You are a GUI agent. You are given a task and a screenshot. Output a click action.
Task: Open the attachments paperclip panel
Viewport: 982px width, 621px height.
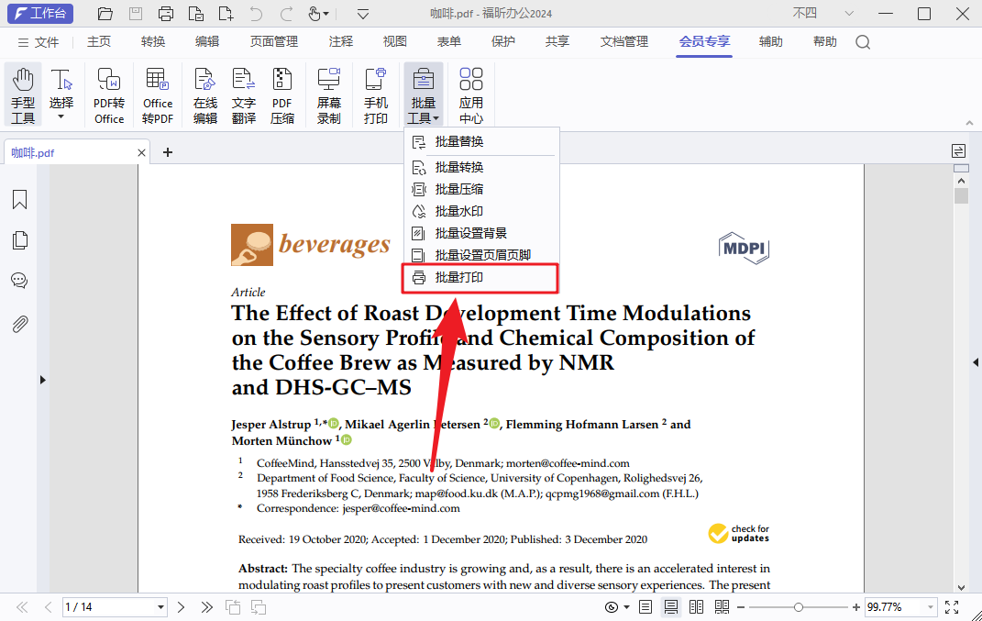coord(19,324)
